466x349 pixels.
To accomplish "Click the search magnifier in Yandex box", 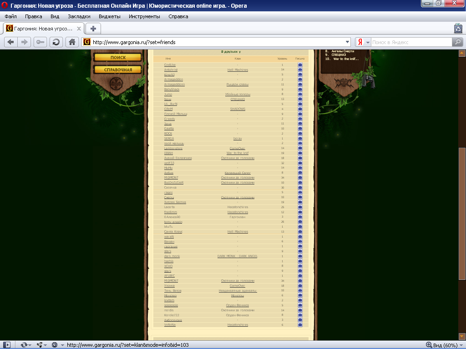I will pos(458,42).
